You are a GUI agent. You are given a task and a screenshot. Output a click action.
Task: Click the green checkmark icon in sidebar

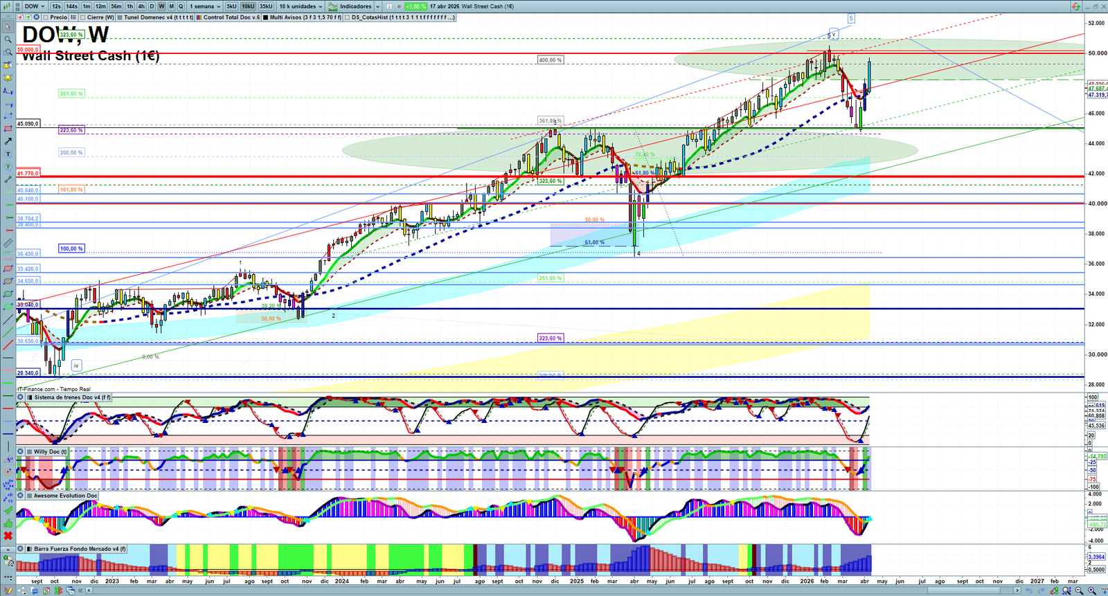click(8, 510)
